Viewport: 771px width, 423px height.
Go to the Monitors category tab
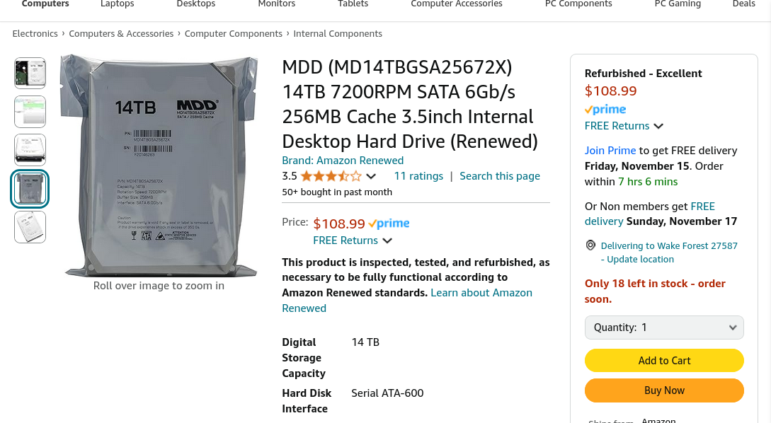[277, 4]
